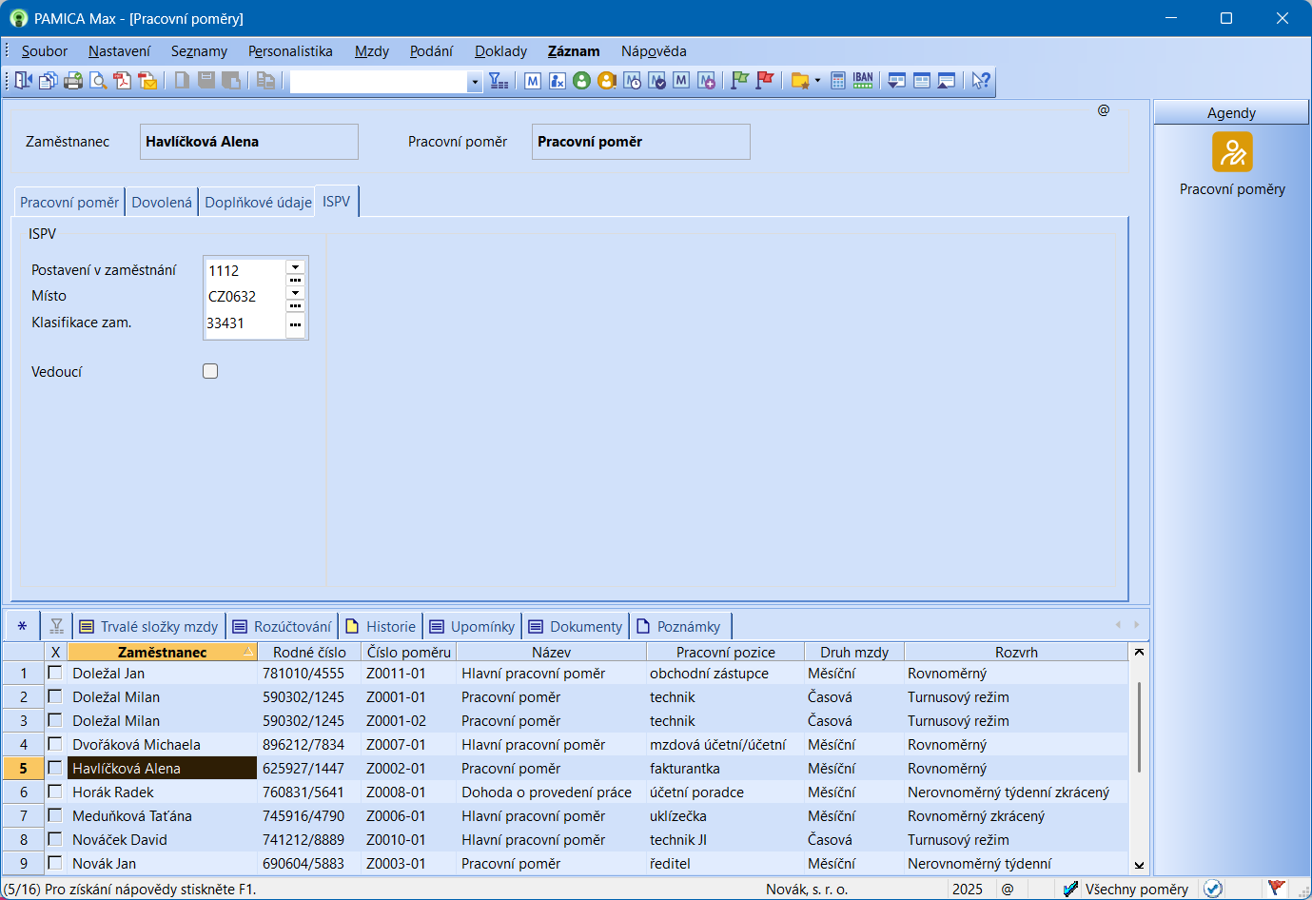Click the panel-up layout toolbar icon

tap(946, 81)
